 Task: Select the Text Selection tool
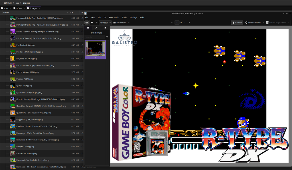(253, 23)
